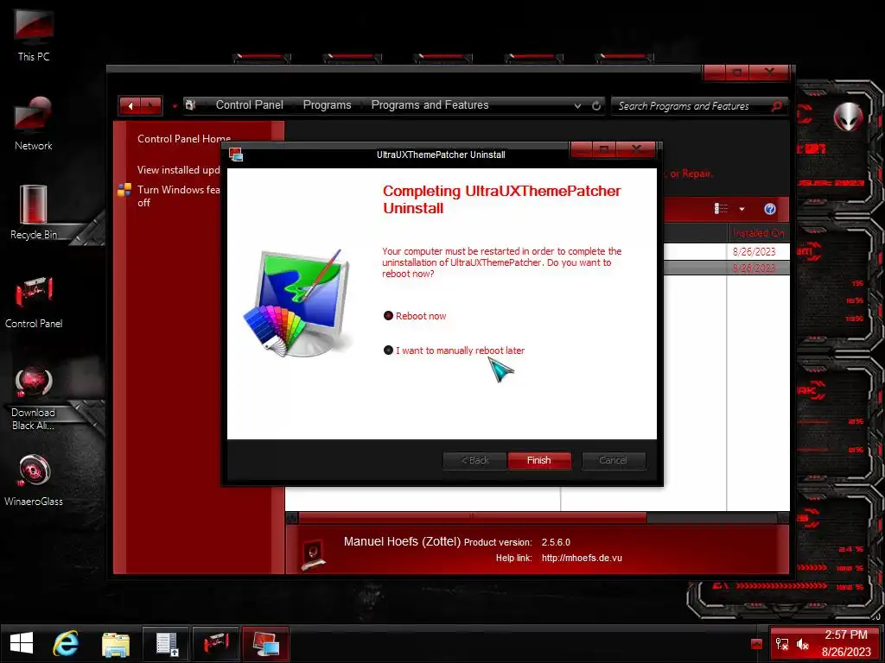The image size is (885, 663).
Task: Open the recent locations dropdown arrow
Action: 175,106
